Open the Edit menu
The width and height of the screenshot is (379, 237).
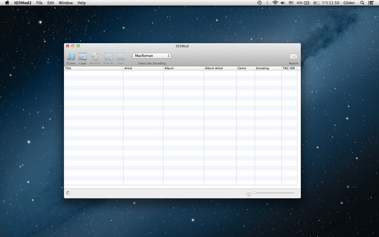[51, 3]
